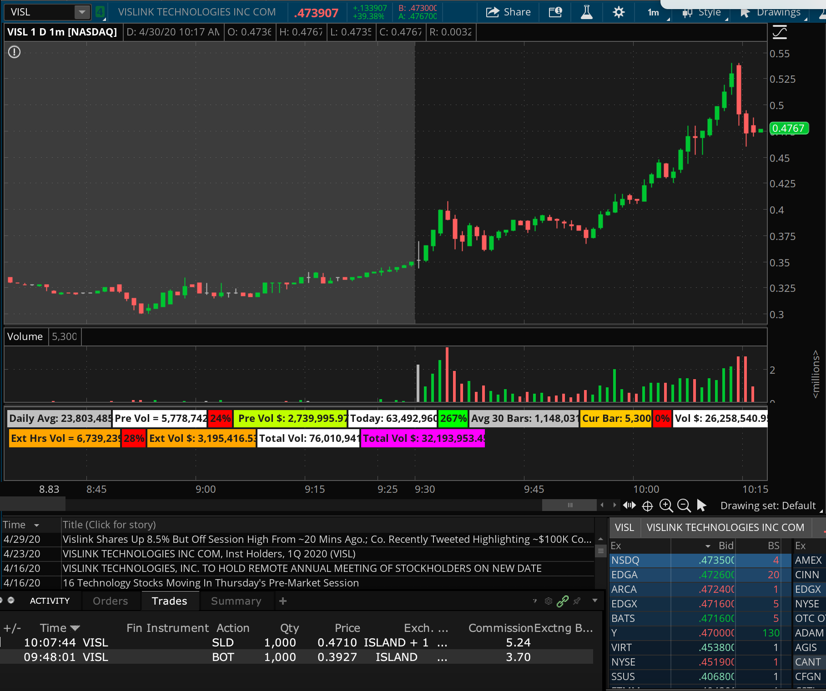
Task: Switch to the Summary tab
Action: (x=236, y=601)
